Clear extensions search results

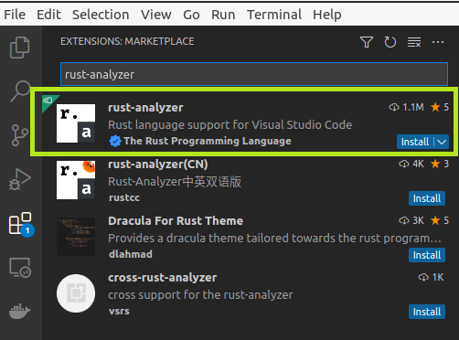[414, 42]
